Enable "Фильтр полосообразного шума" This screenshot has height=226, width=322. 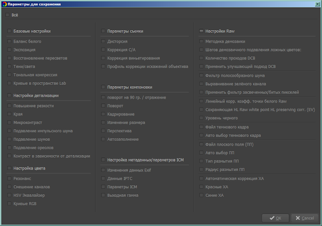pos(201,75)
